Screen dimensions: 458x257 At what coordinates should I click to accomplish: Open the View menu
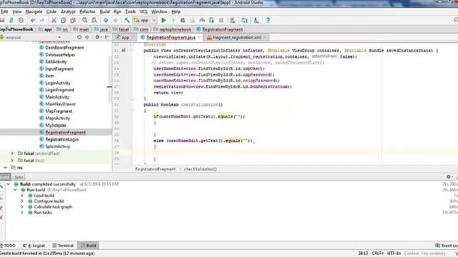point(17,11)
